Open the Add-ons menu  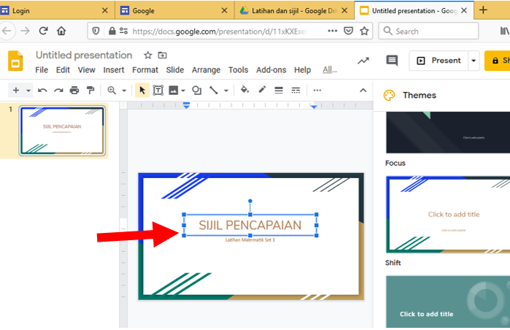click(271, 70)
